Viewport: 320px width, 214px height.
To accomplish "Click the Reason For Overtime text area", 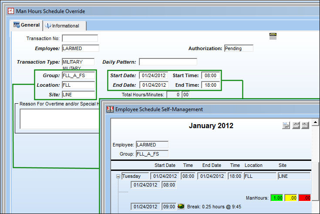I will click(x=59, y=119).
